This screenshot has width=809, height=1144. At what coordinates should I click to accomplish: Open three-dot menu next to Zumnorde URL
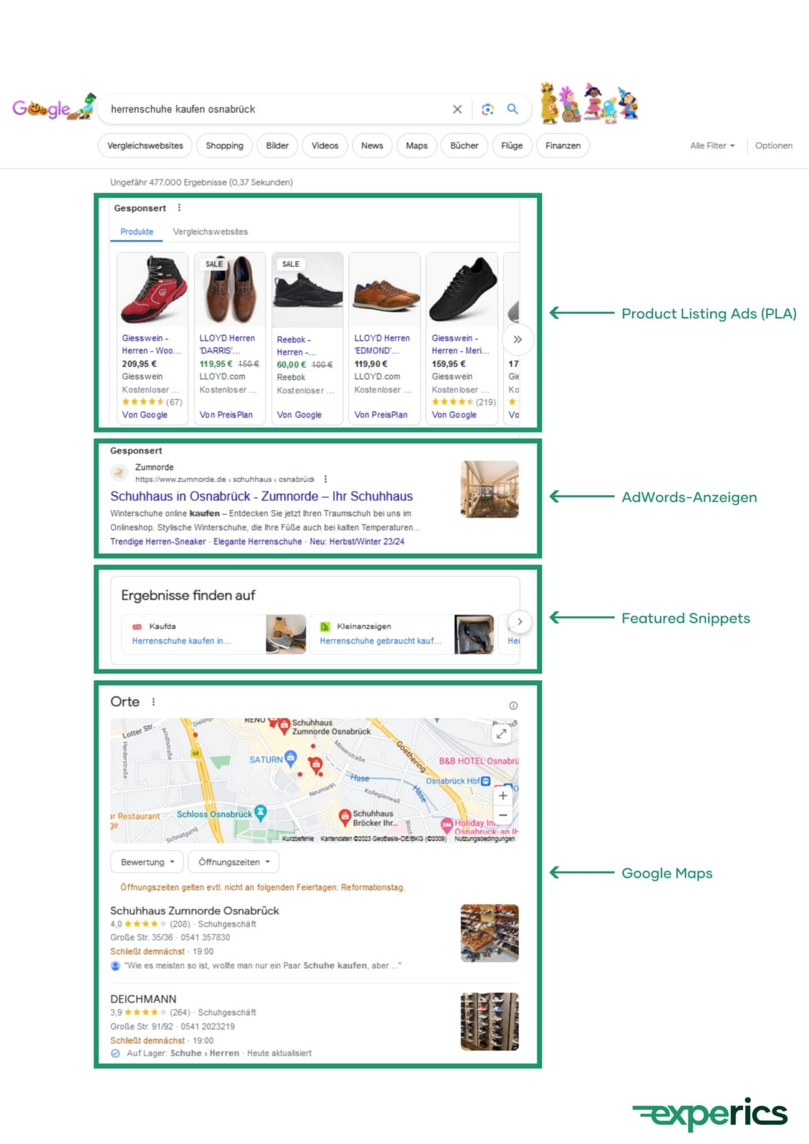pos(325,479)
